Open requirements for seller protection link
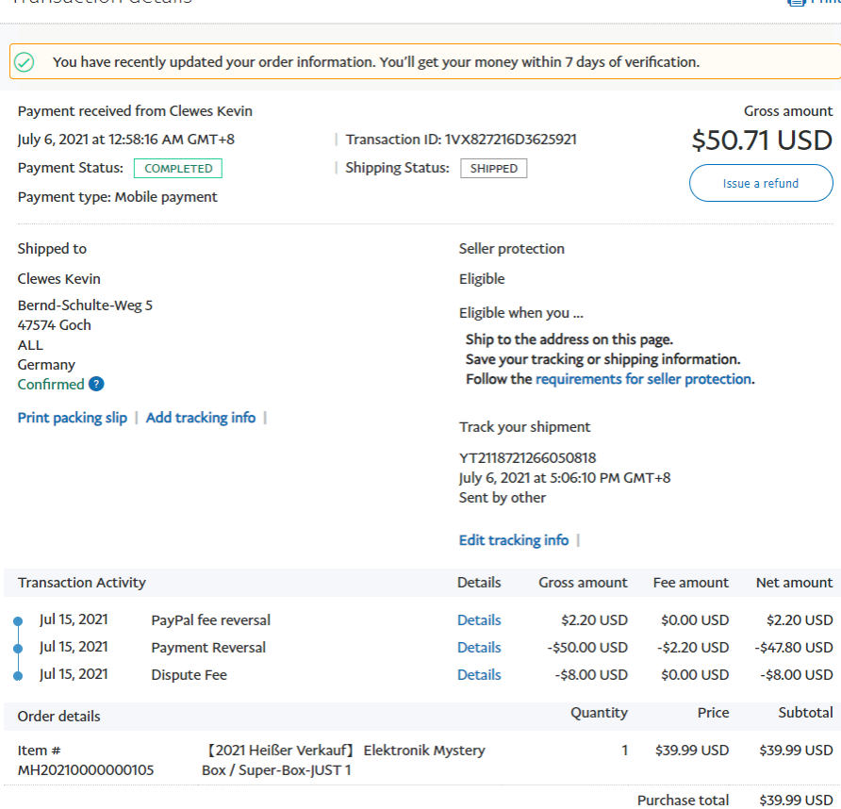This screenshot has height=809, width=841. point(643,379)
